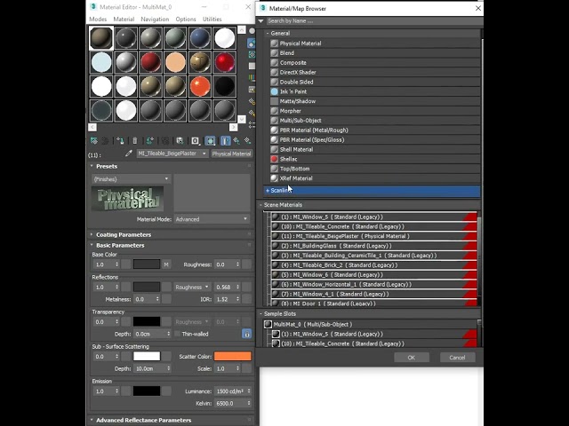The width and height of the screenshot is (569, 426).
Task: Click the Get Material icon
Action: tap(93, 140)
